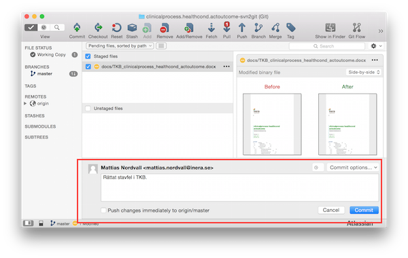Open Pending files sort dropdown
Image resolution: width=408 pixels, height=258 pixels.
pos(120,46)
